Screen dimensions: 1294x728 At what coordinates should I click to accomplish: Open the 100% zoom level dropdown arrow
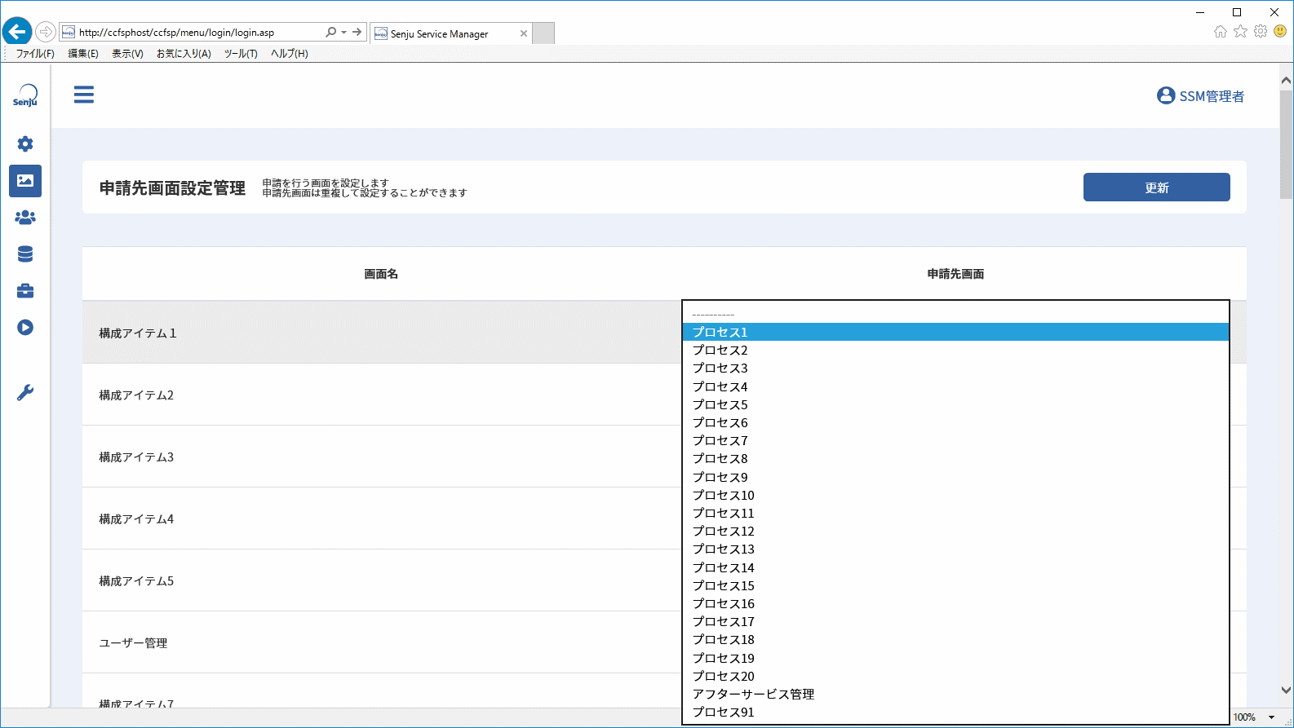[1271, 717]
